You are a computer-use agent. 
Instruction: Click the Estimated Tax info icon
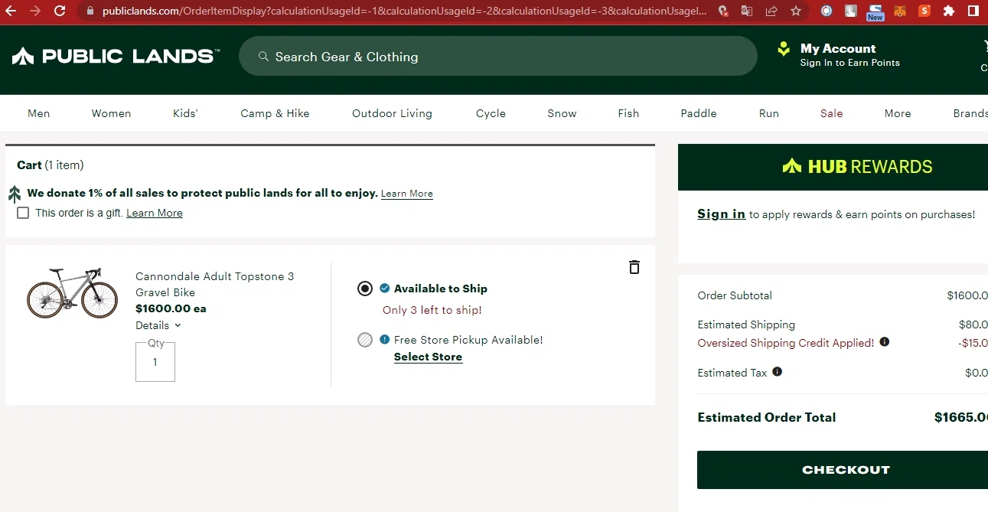(x=778, y=372)
